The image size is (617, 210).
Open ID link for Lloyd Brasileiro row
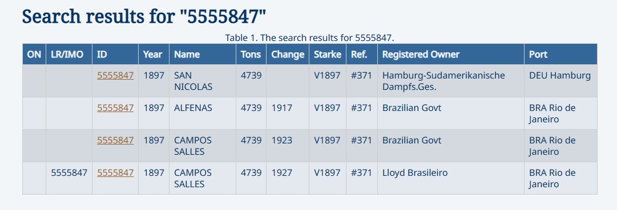click(x=115, y=172)
